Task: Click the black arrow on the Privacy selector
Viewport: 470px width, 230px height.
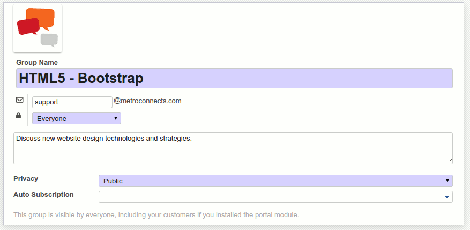Action: [447, 181]
